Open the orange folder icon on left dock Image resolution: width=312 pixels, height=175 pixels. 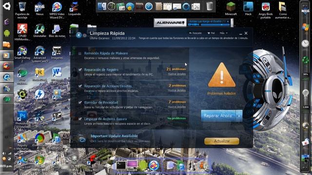6,44
